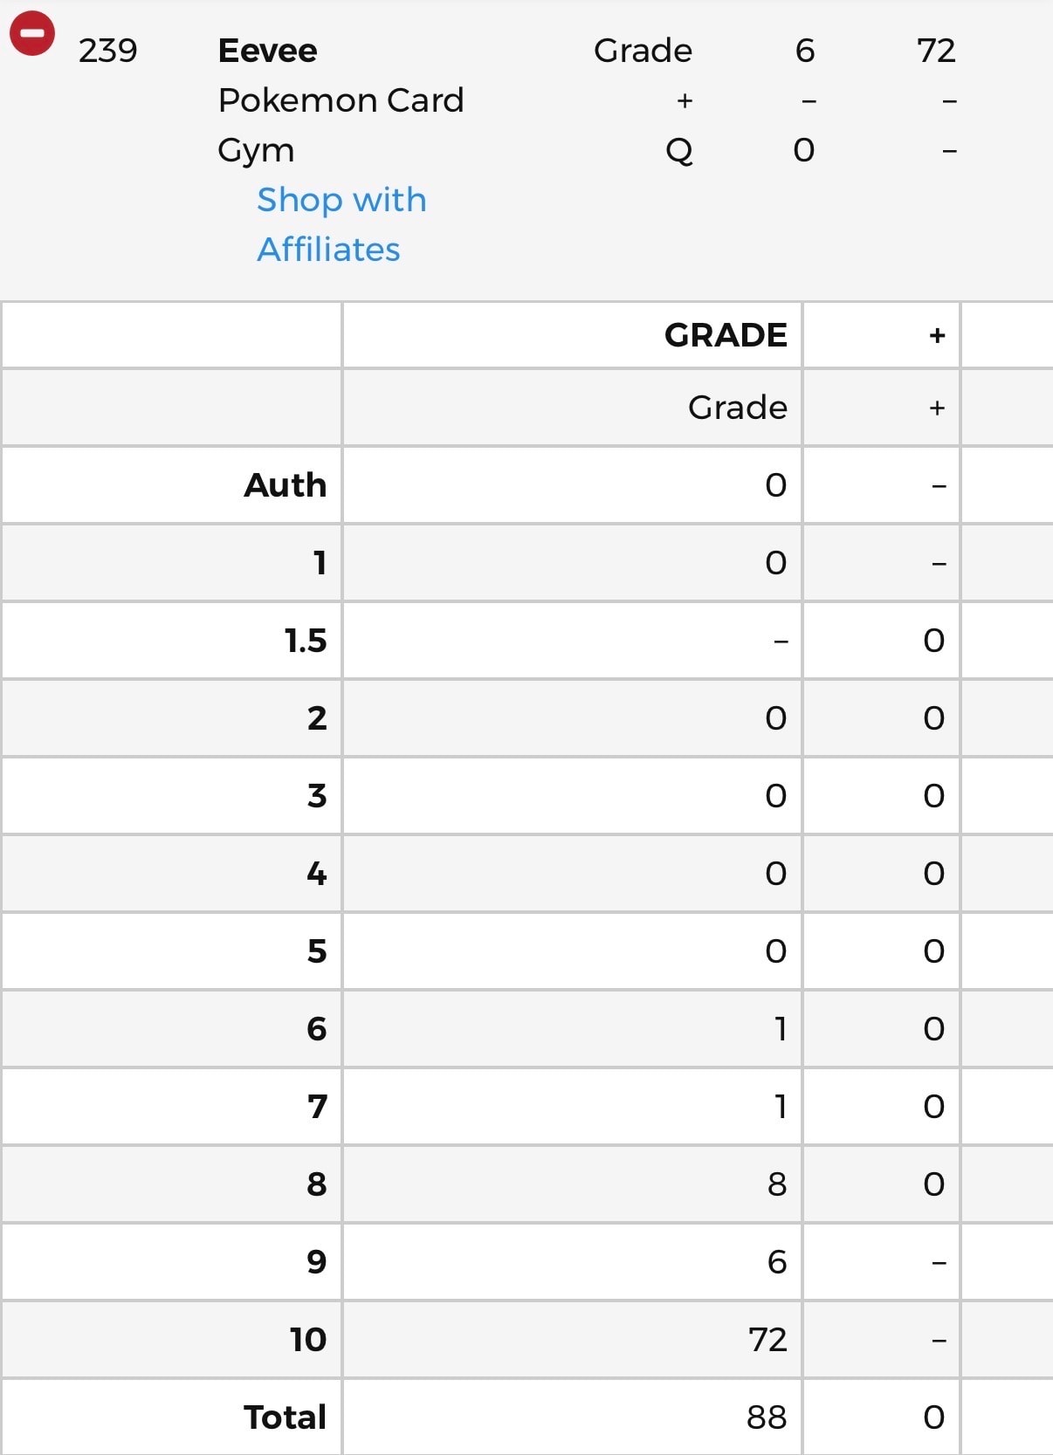Click the bold GRADE column header
The height and width of the screenshot is (1455, 1053).
[x=726, y=335]
